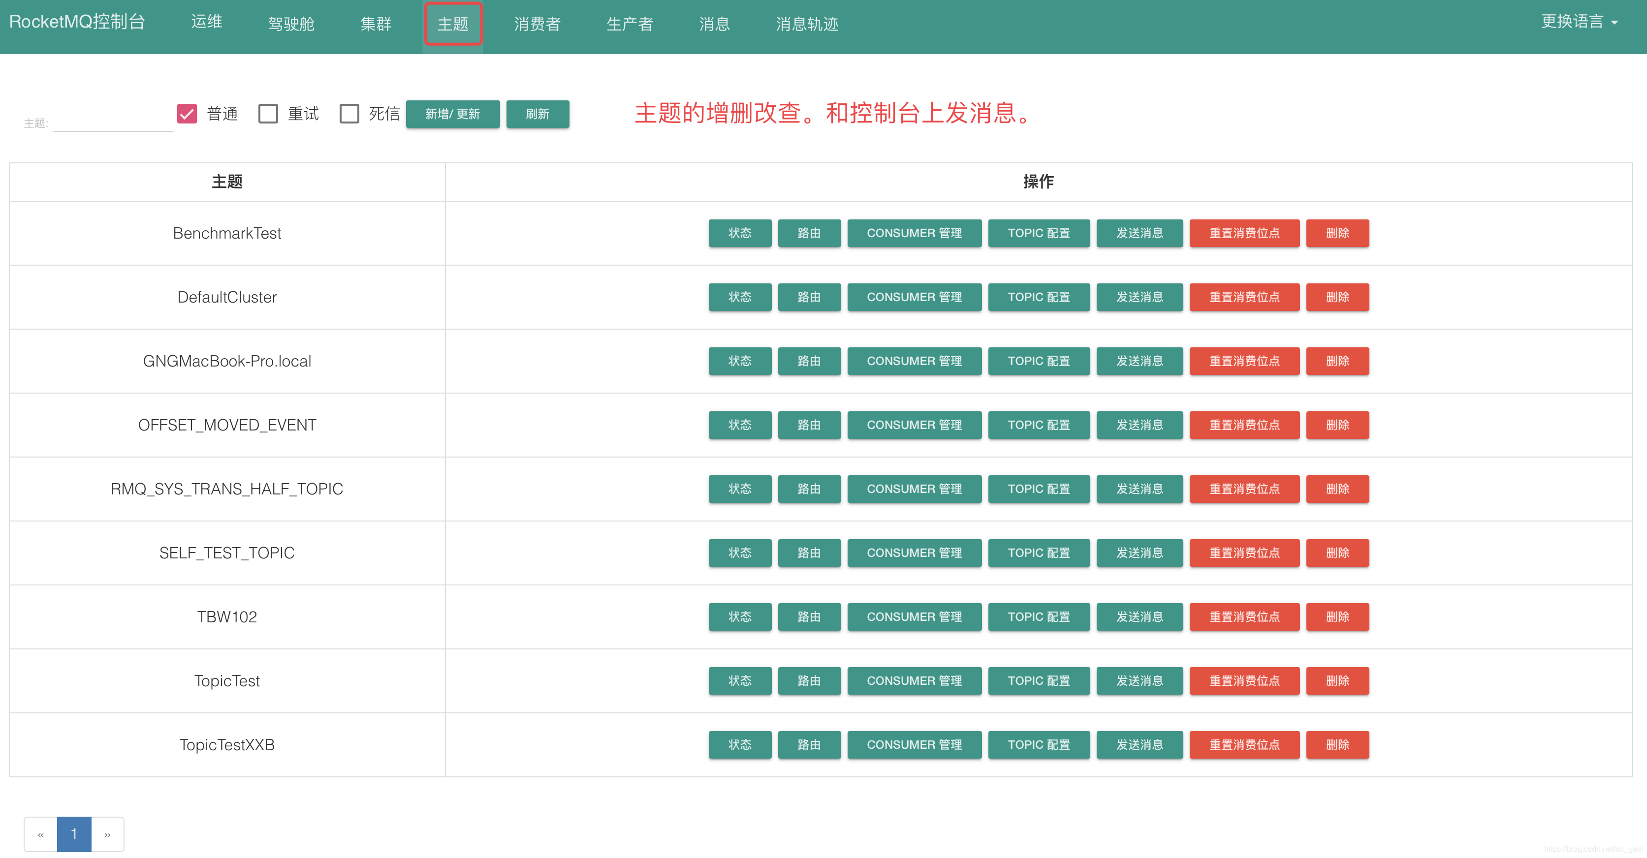Open CONSUMER 管理 for TBW102
This screenshot has height=858, width=1647.
click(x=914, y=616)
